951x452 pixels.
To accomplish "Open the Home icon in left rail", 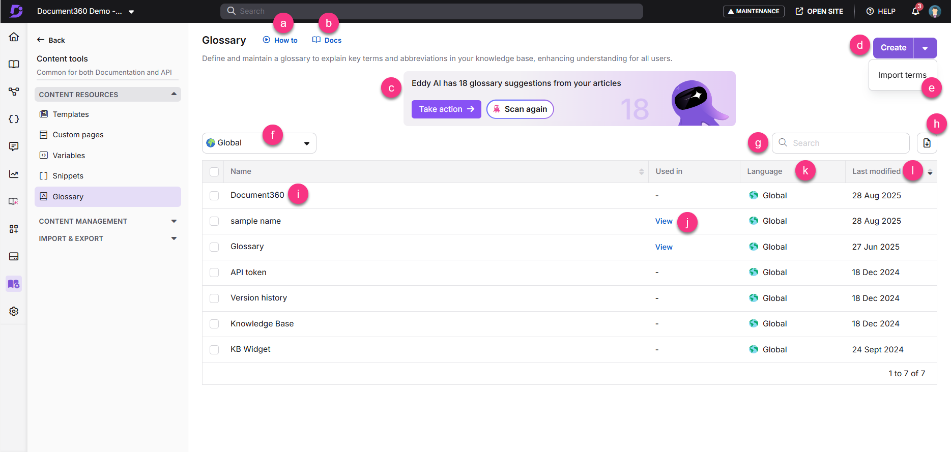I will click(x=14, y=37).
